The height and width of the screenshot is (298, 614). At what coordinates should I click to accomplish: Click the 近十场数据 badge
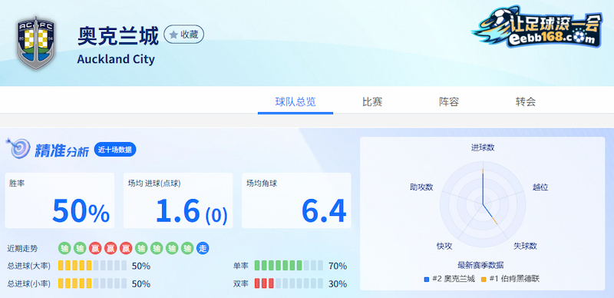114,150
